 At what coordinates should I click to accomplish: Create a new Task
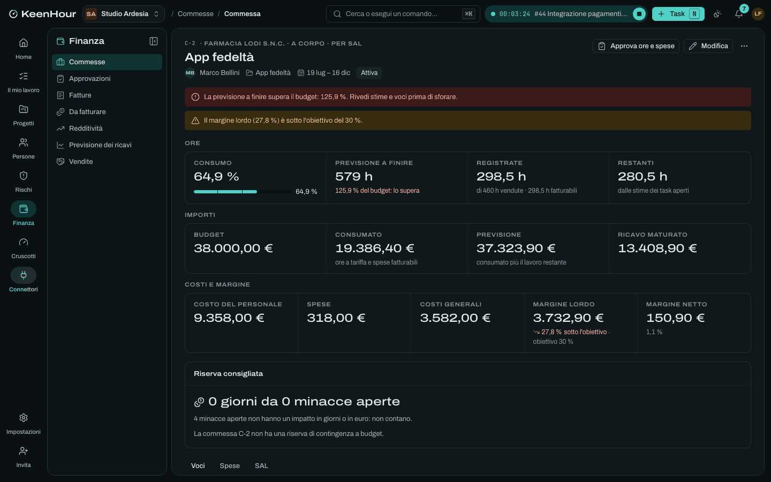678,14
